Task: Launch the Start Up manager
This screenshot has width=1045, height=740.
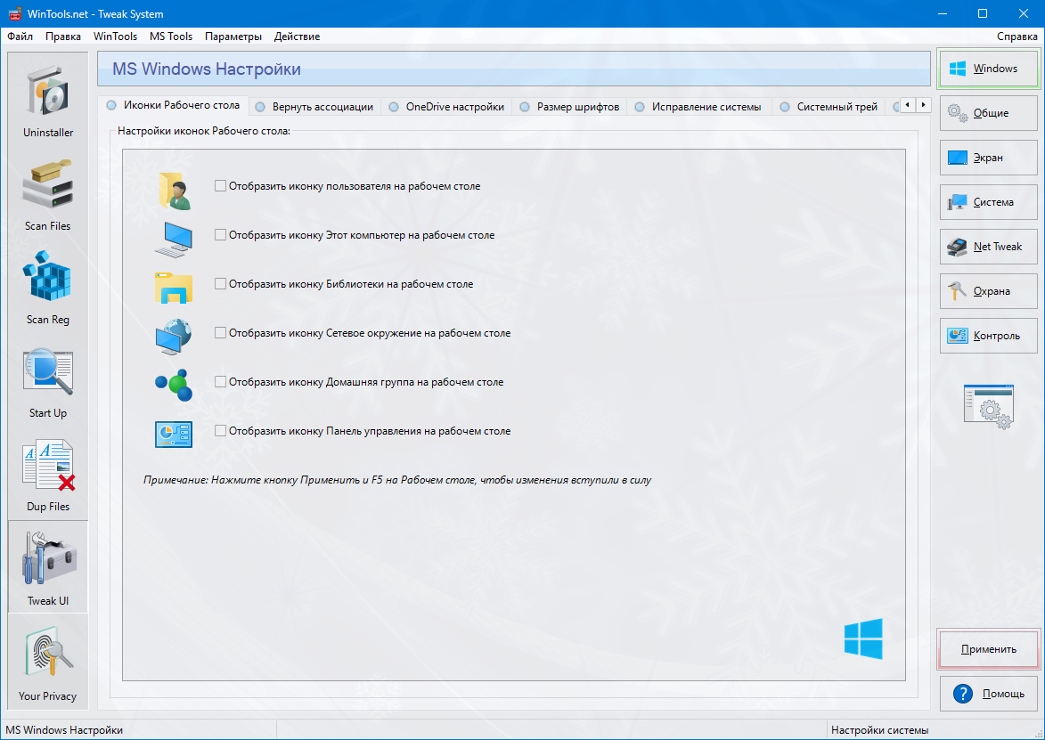Action: [x=48, y=381]
